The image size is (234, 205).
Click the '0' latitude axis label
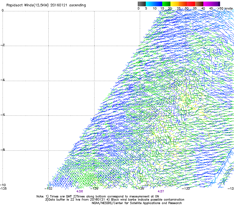point(3,10)
